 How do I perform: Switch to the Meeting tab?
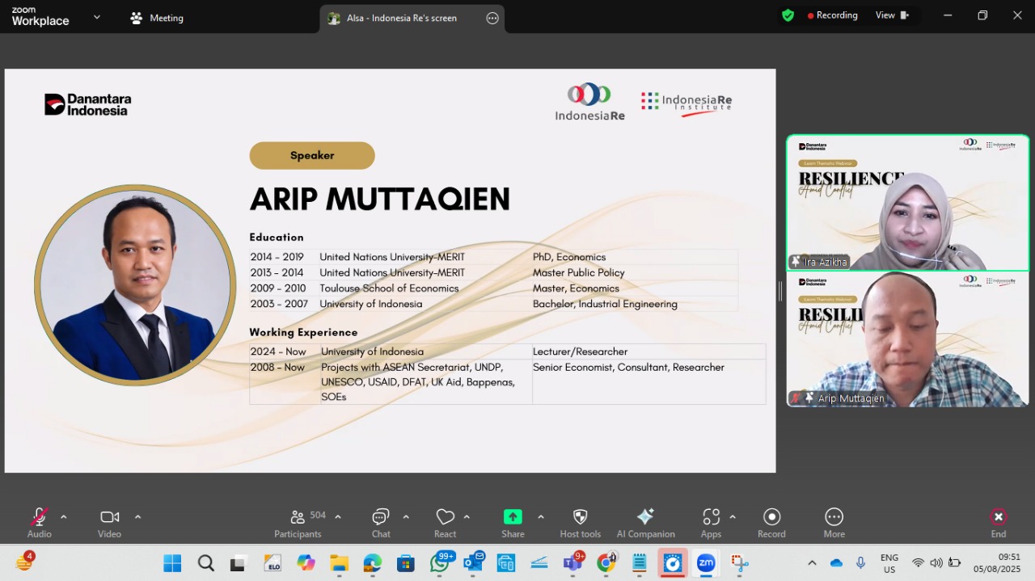click(157, 18)
